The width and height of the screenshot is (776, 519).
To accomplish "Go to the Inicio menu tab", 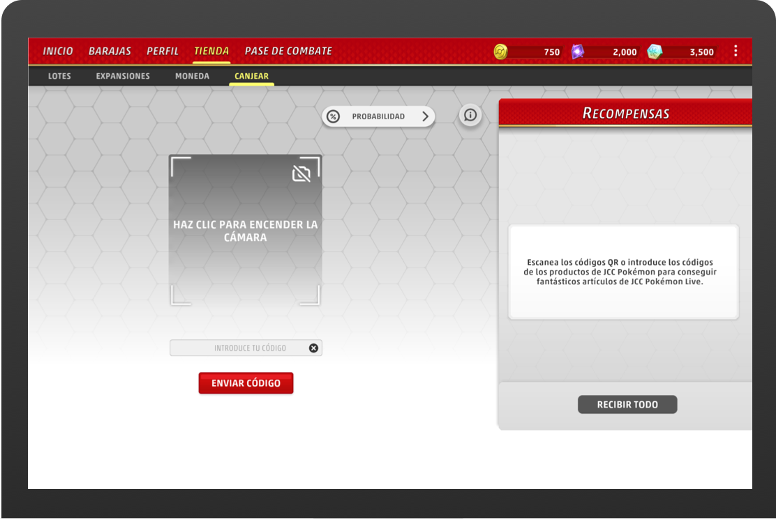I will pos(58,52).
